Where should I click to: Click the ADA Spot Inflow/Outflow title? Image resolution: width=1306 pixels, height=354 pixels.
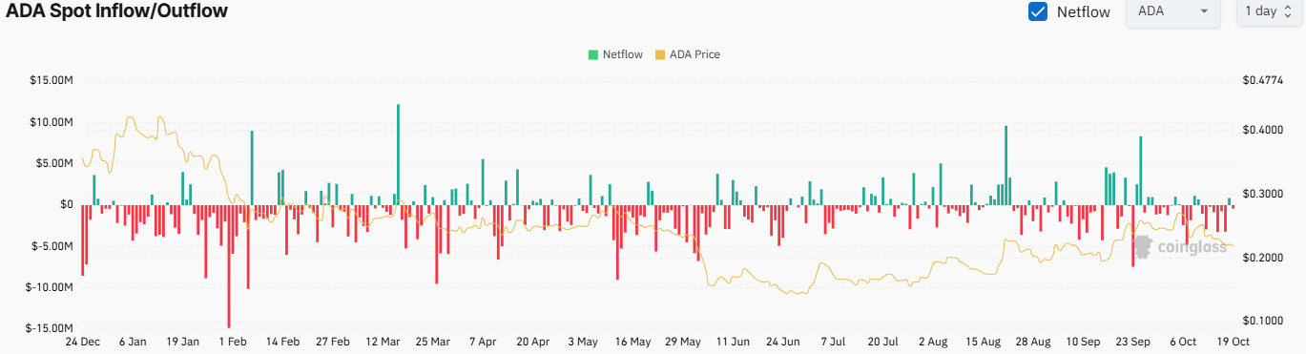(117, 10)
